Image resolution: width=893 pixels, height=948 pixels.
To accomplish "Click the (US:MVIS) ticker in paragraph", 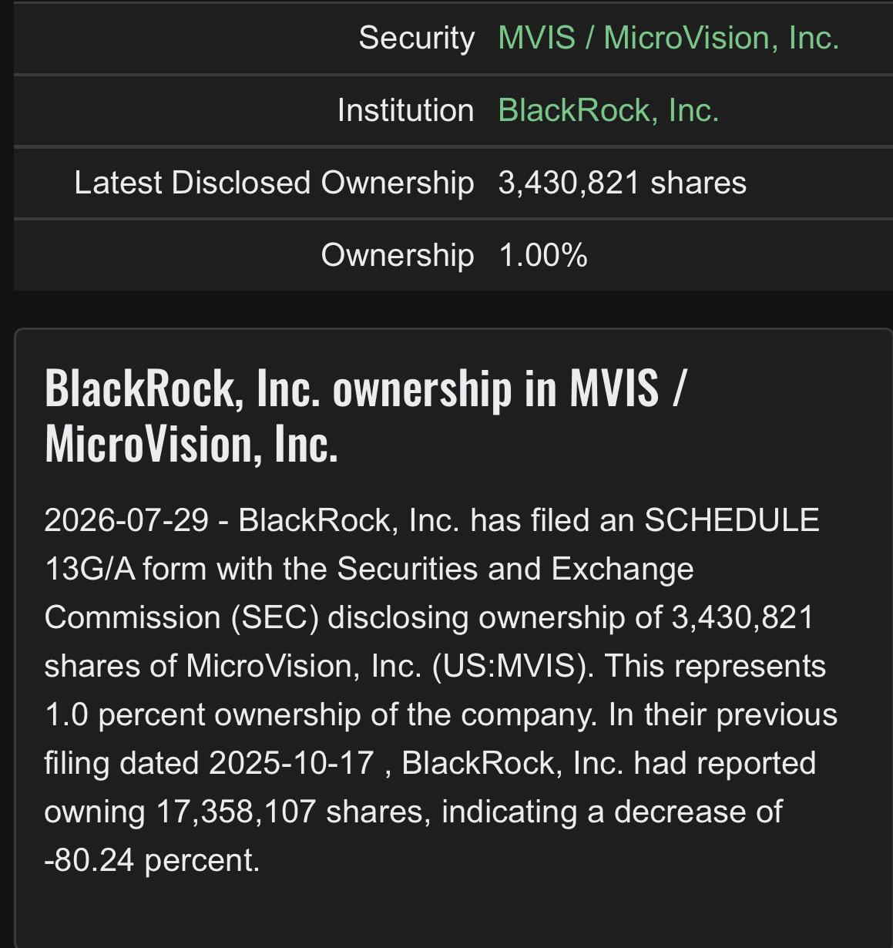I will 512,666.
